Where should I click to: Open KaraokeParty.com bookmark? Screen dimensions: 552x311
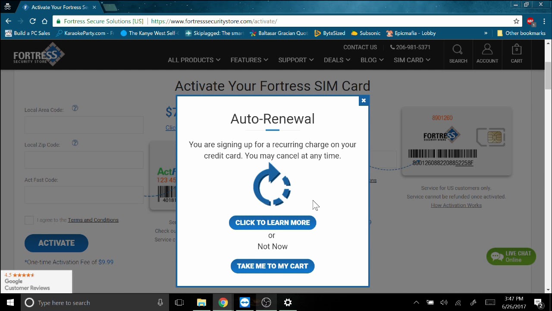(x=85, y=33)
